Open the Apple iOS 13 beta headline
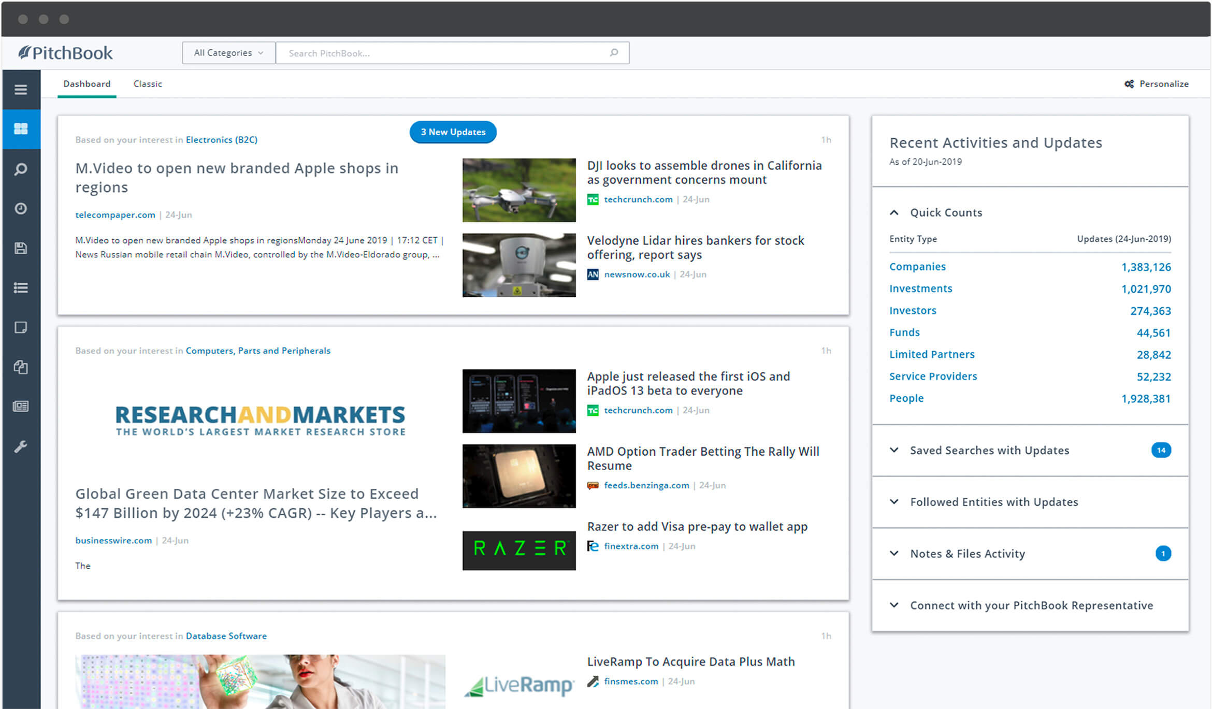1212x709 pixels. (x=688, y=383)
